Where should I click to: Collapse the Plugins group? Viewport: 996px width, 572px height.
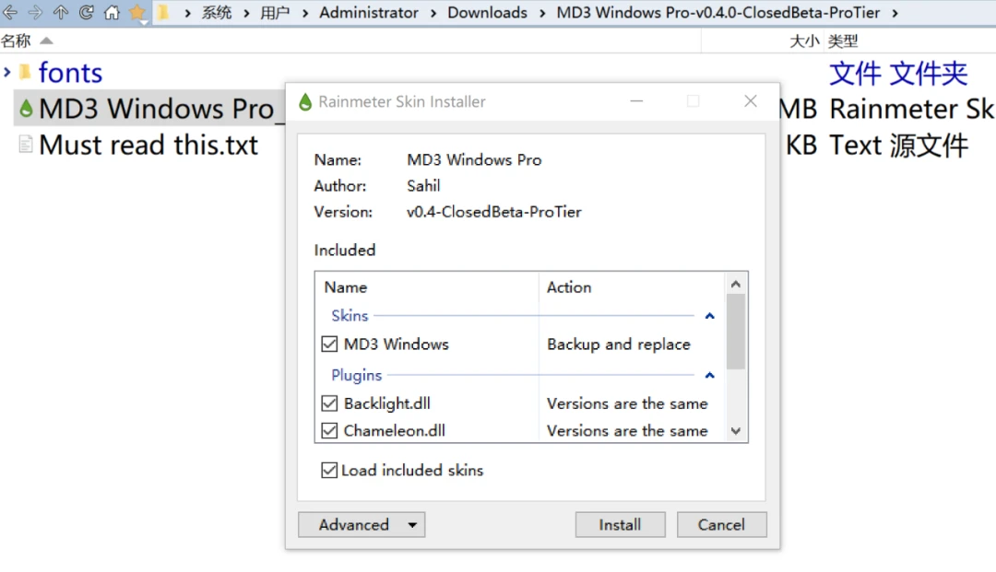[709, 376]
